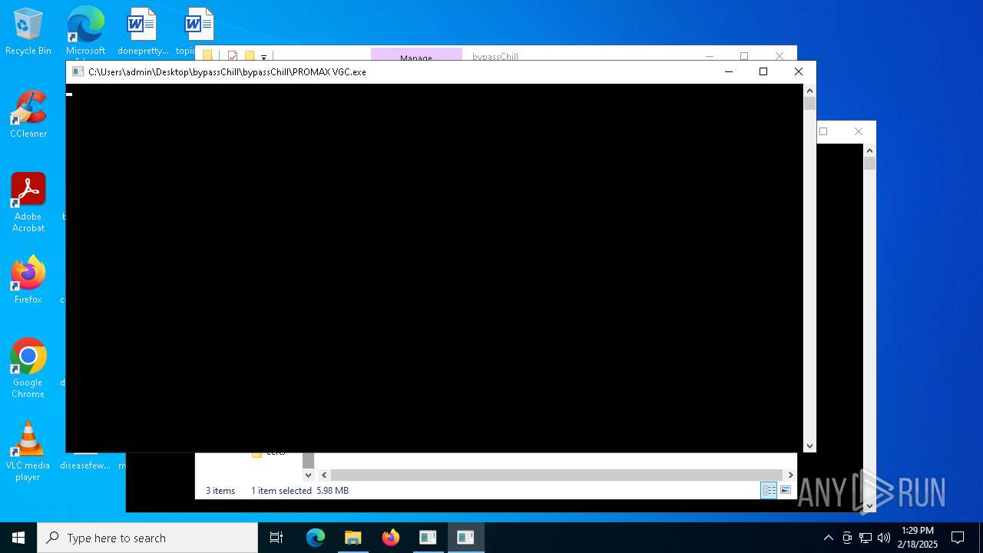Select the doneprettty Word document icon
The height and width of the screenshot is (553, 983).
click(x=142, y=32)
